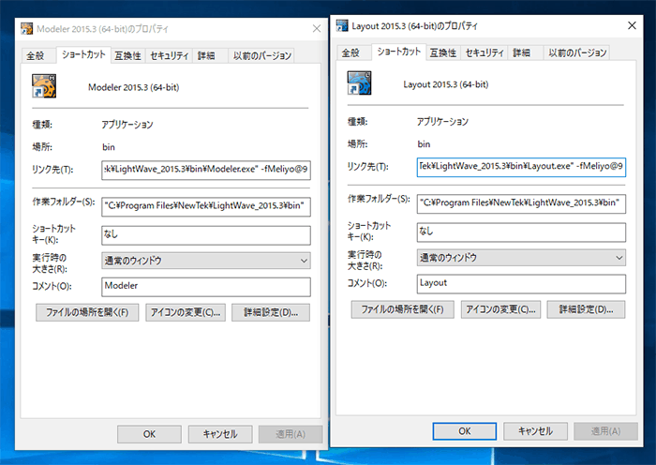
Task: Close the Layout properties window
Action: click(633, 25)
